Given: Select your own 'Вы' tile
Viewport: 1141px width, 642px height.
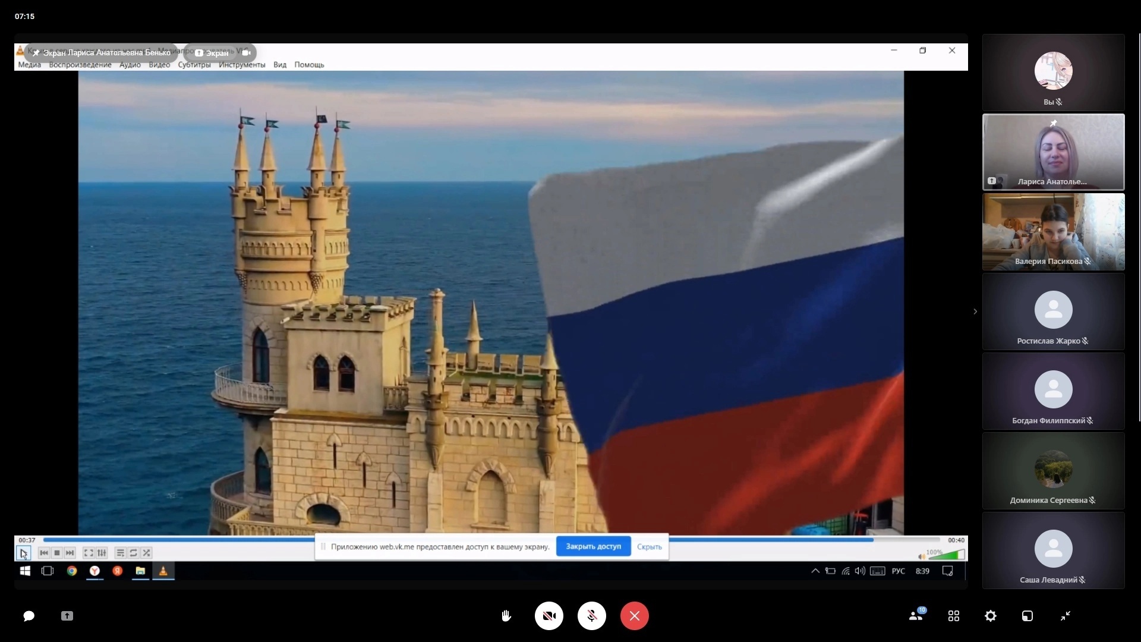Looking at the screenshot, I should (1054, 73).
